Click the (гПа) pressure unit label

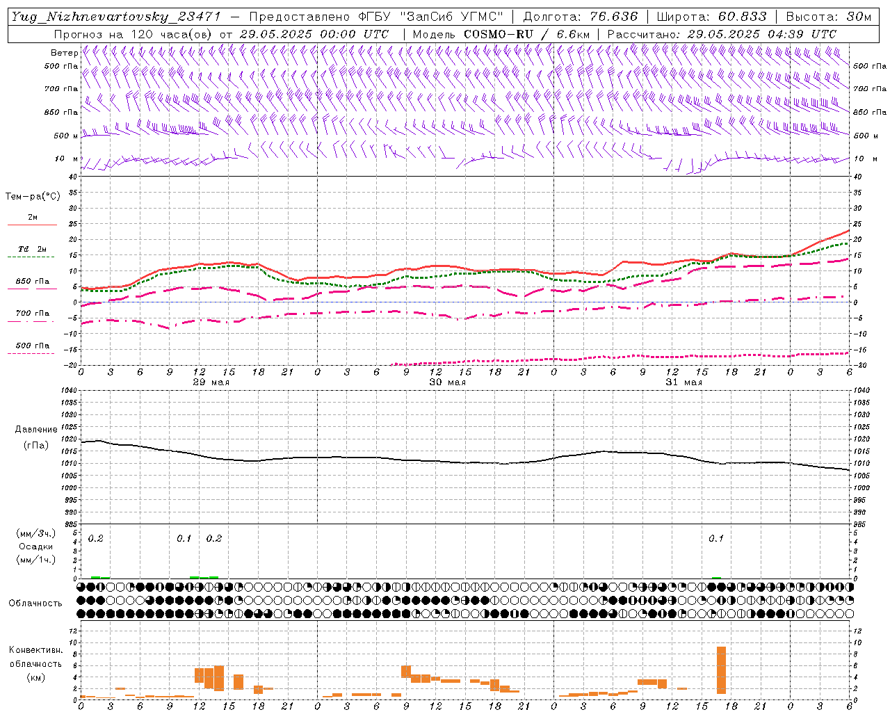click(x=36, y=446)
